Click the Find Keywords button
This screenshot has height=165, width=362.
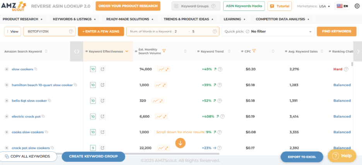tap(336, 31)
